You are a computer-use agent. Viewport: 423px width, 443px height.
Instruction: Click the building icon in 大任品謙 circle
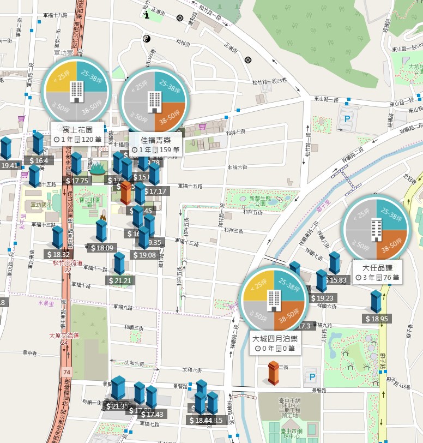pos(376,230)
